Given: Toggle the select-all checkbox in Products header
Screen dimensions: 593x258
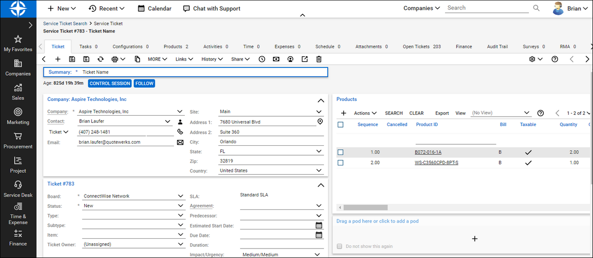Looking at the screenshot, I should pyautogui.click(x=341, y=125).
